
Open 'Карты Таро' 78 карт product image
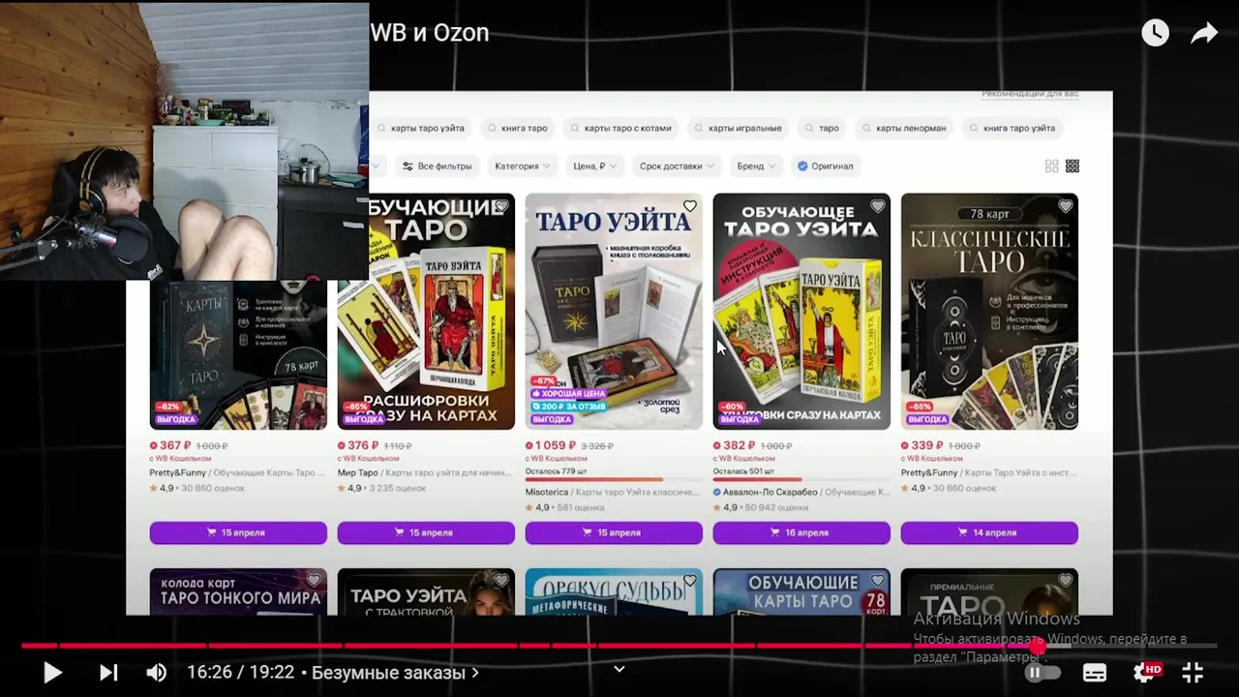(x=238, y=354)
